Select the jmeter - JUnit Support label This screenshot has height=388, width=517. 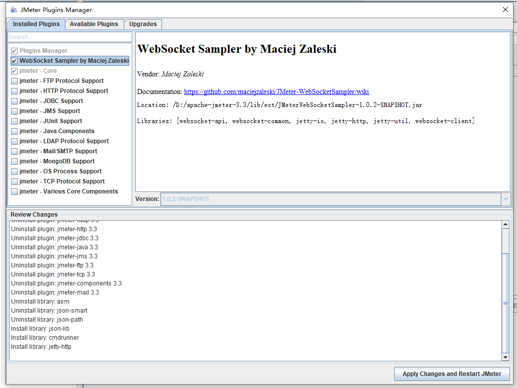50,121
